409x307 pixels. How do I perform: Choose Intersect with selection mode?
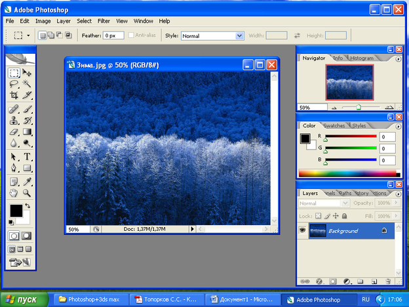tap(68, 35)
